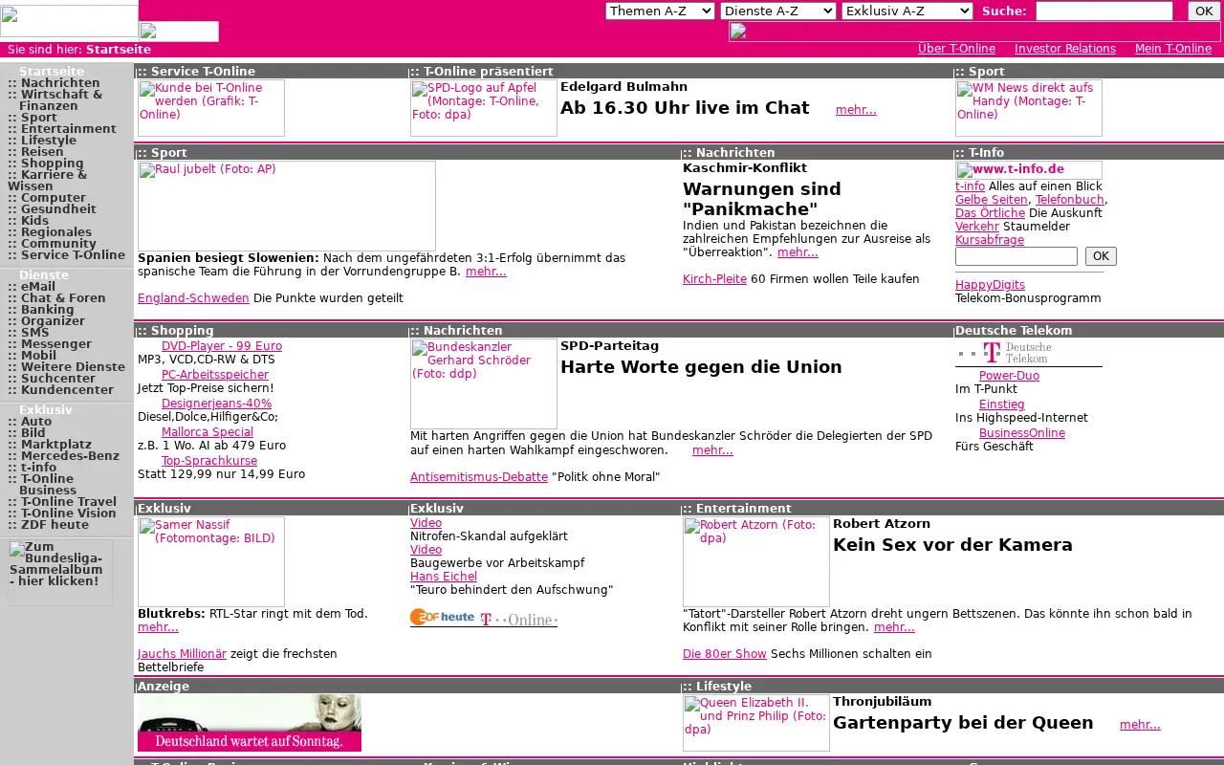Open the SPD-Logo auf Apfel image
The height and width of the screenshot is (765, 1224).
point(484,108)
